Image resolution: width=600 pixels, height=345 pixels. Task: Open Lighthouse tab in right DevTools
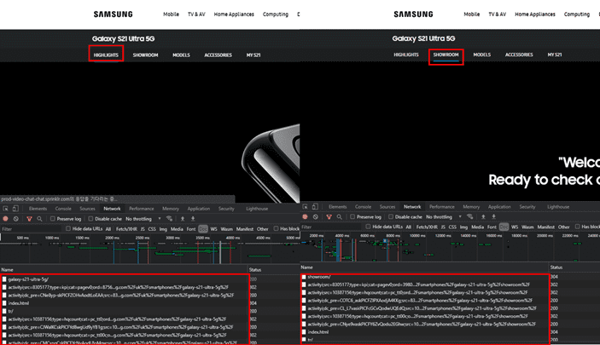point(558,207)
